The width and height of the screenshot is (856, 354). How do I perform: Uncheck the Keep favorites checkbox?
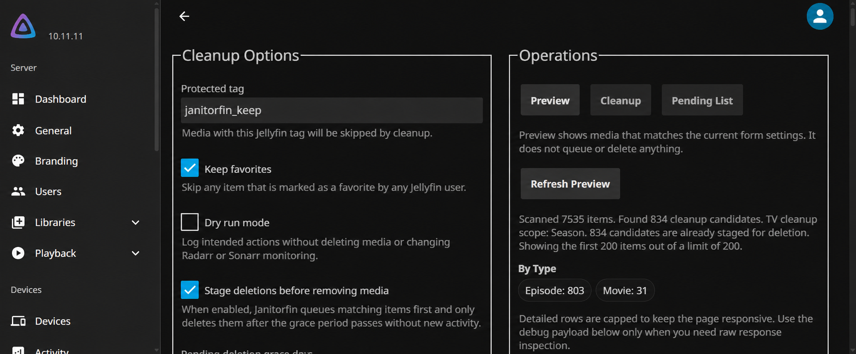[190, 168]
